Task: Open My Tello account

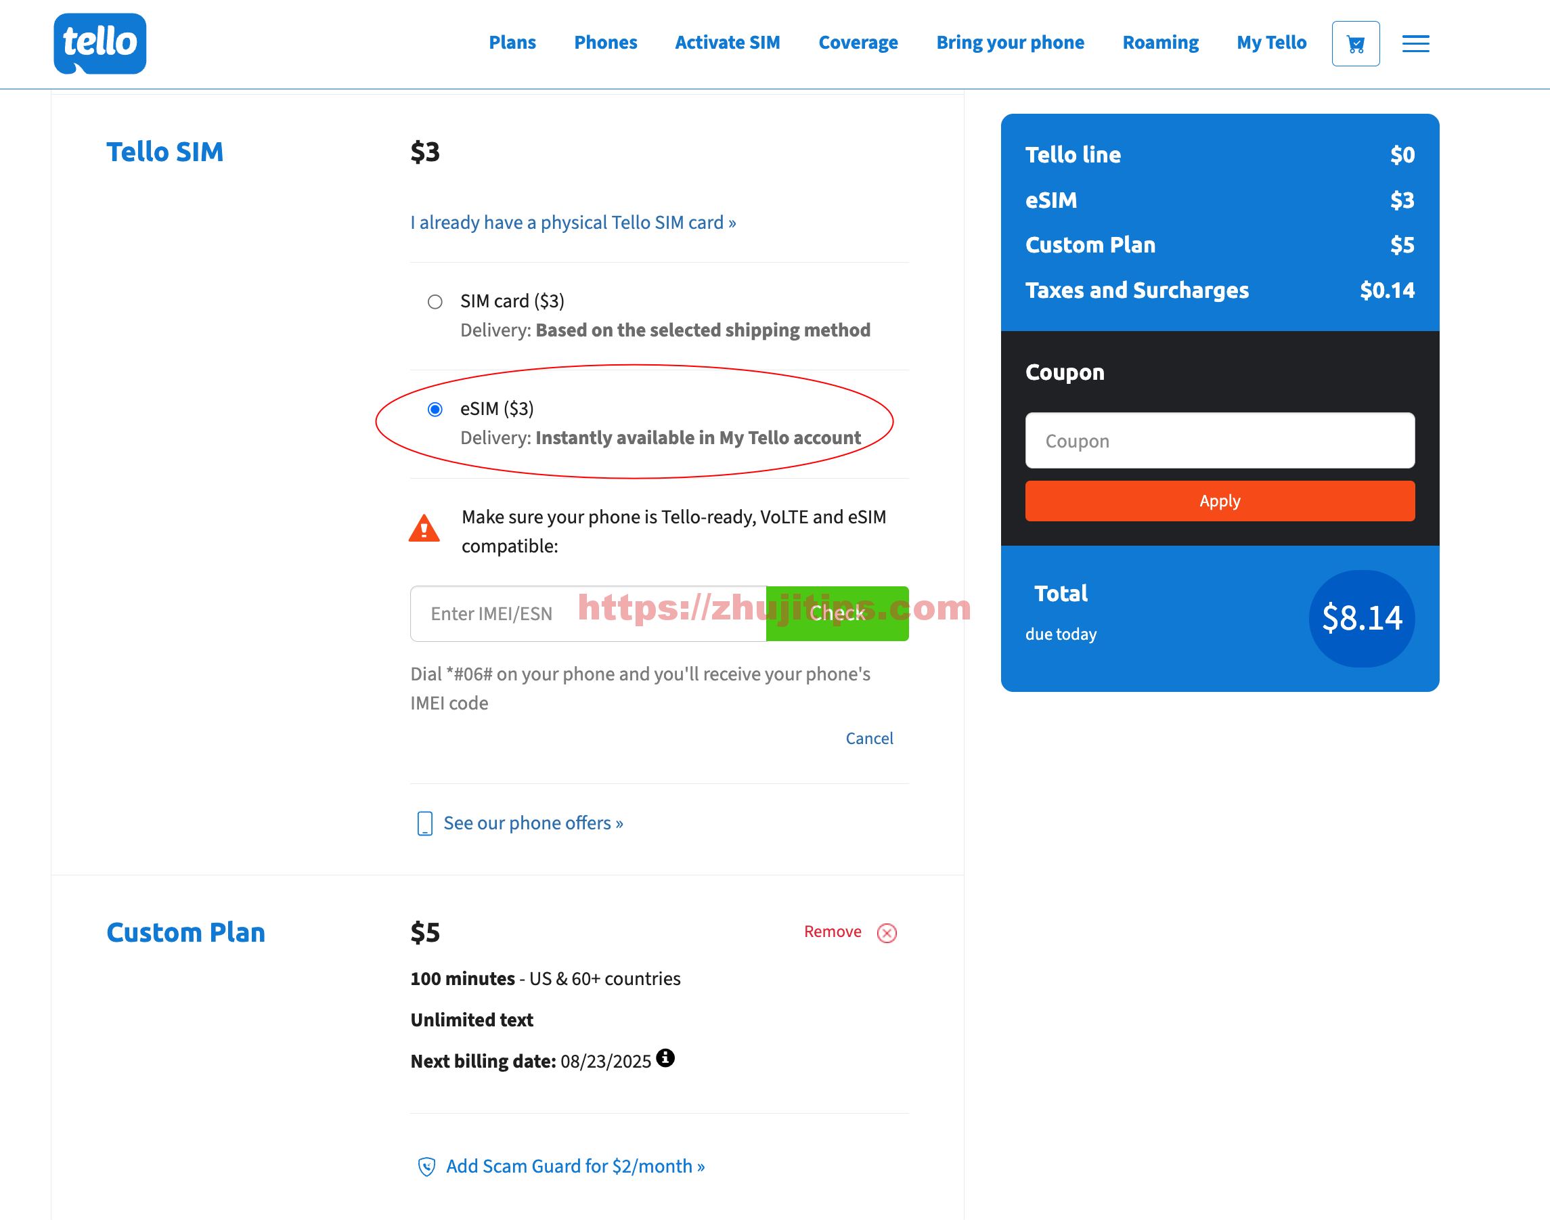Action: coord(1272,43)
